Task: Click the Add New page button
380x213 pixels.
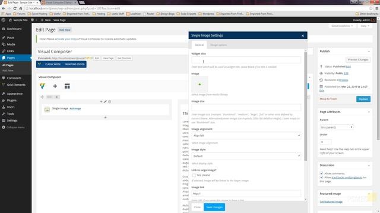Action: click(65, 30)
